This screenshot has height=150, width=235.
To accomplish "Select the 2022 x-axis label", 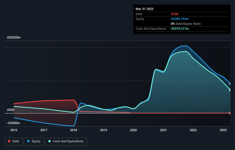I will (193, 130).
